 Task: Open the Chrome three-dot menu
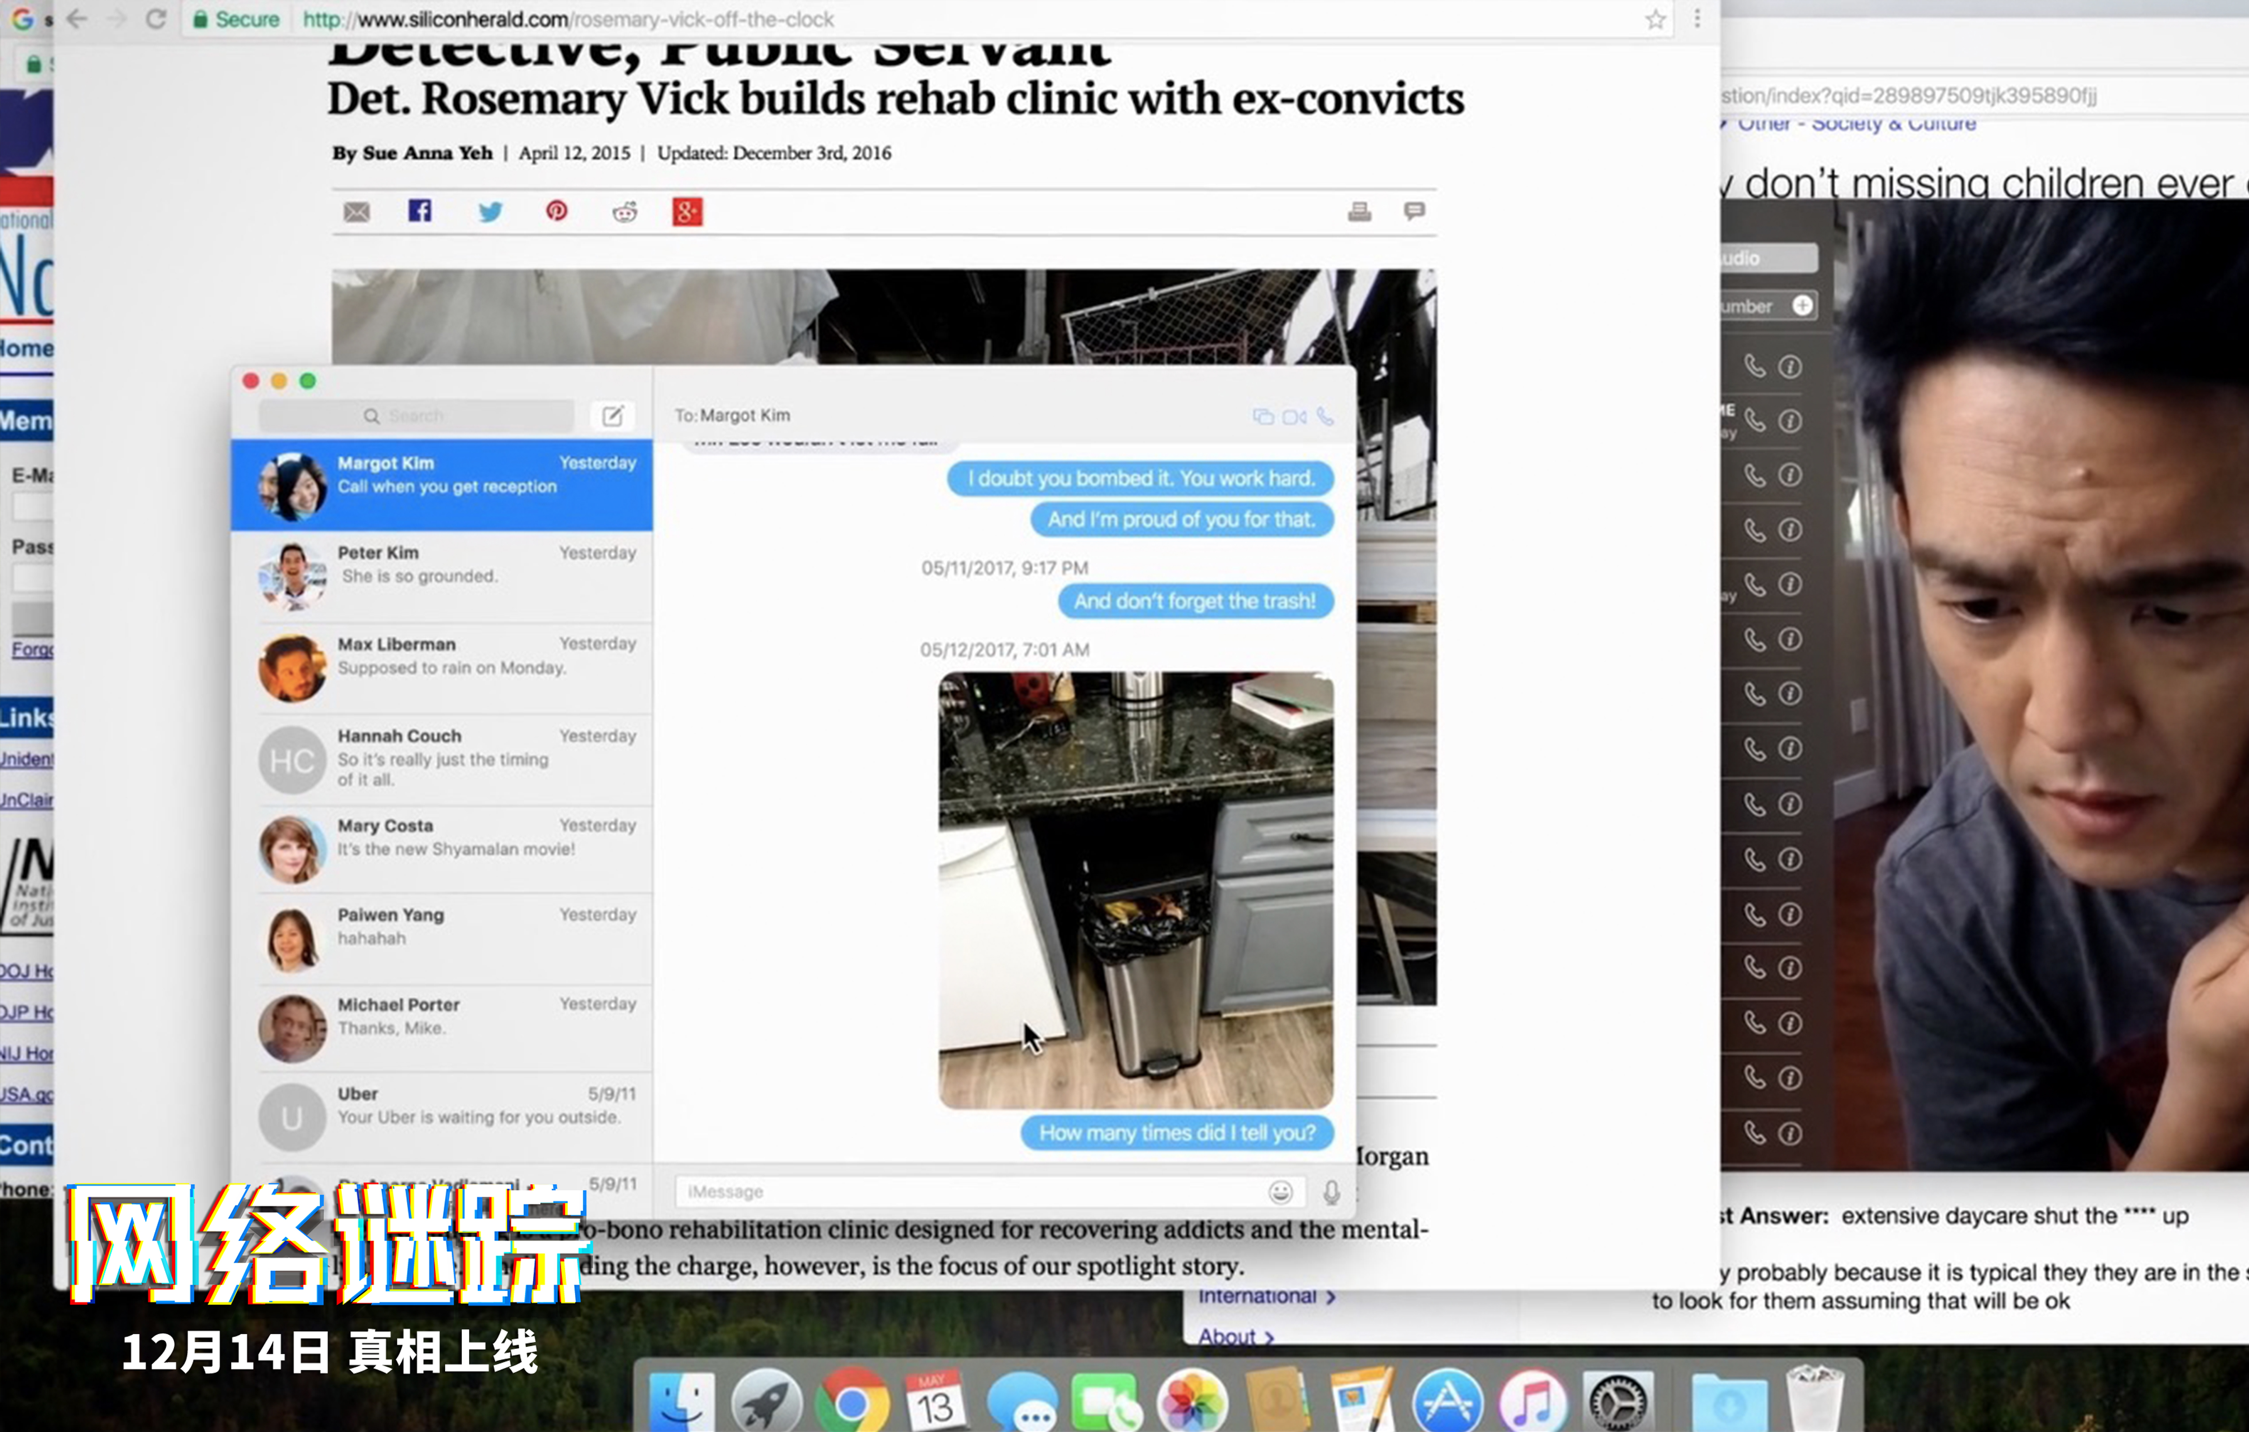pyautogui.click(x=1697, y=19)
